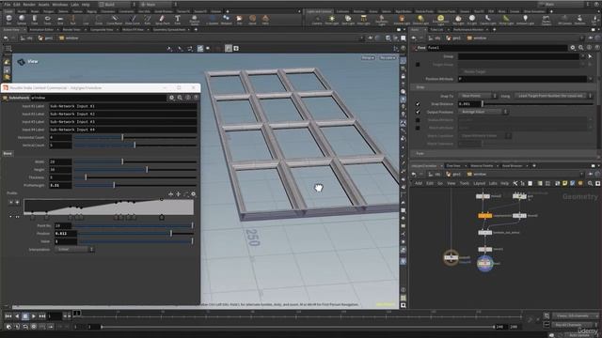Add a Sky Light from the shelf
The image size is (602, 338).
tap(458, 20)
